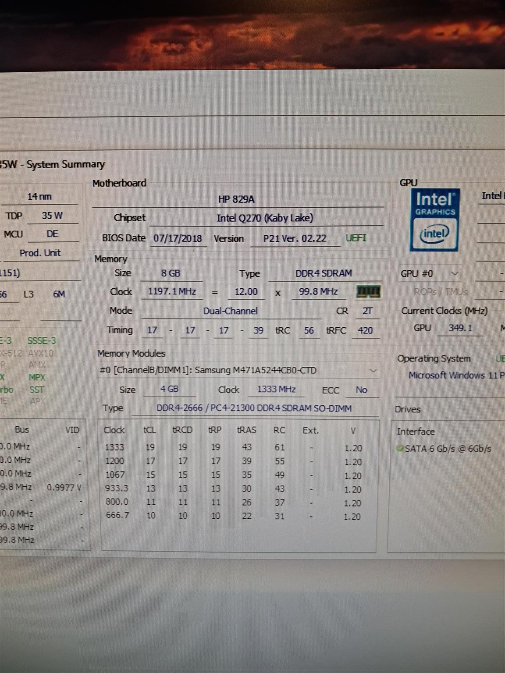Click the 1333 clock row in timing table
This screenshot has width=505, height=673.
pyautogui.click(x=114, y=447)
